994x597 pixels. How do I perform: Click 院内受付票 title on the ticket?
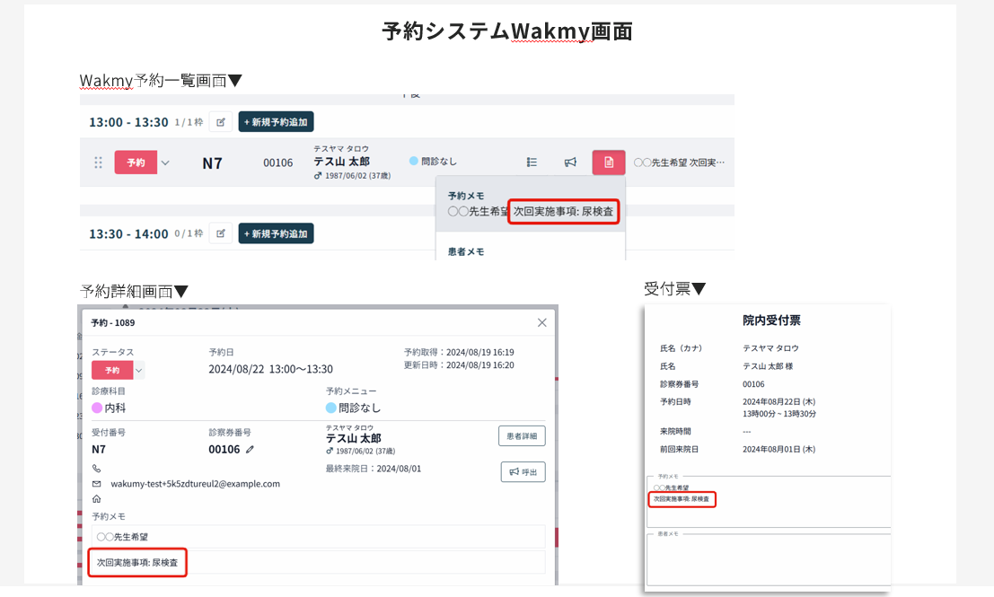(771, 320)
